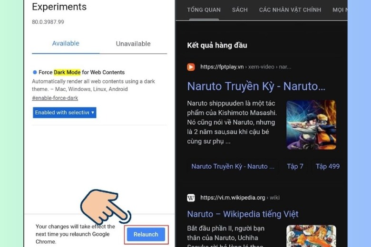Screen dimensions: 371x247
Task: Select the CÁC NHÂN VẬT CHÍNH tab
Action: coord(290,10)
